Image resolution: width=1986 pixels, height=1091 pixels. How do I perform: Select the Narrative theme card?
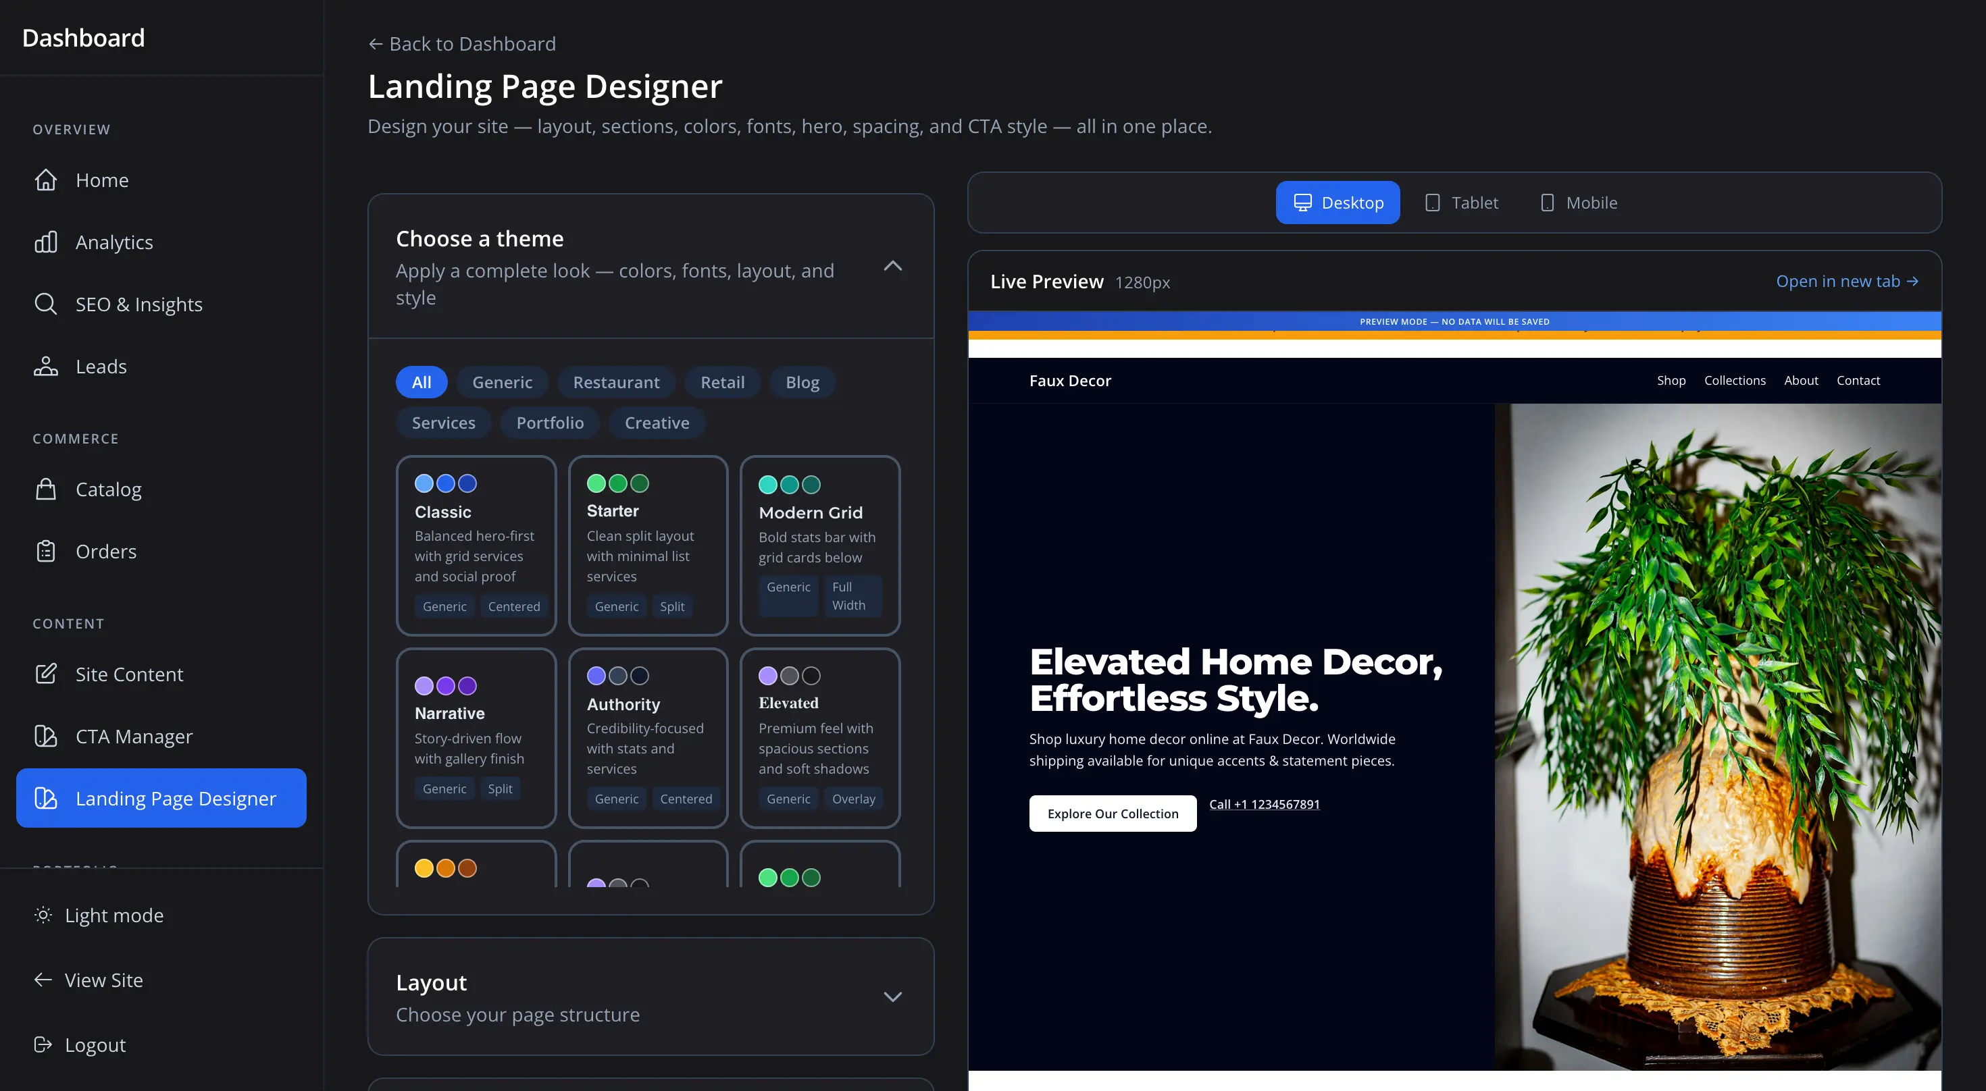pyautogui.click(x=476, y=737)
